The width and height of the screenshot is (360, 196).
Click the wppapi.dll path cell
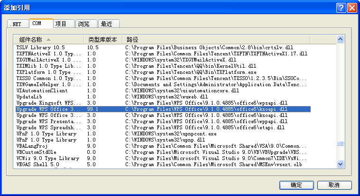click(x=206, y=122)
